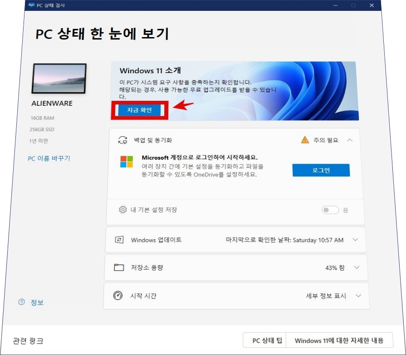
Task: Click the ALIENWARE device name text
Action: (x=52, y=103)
